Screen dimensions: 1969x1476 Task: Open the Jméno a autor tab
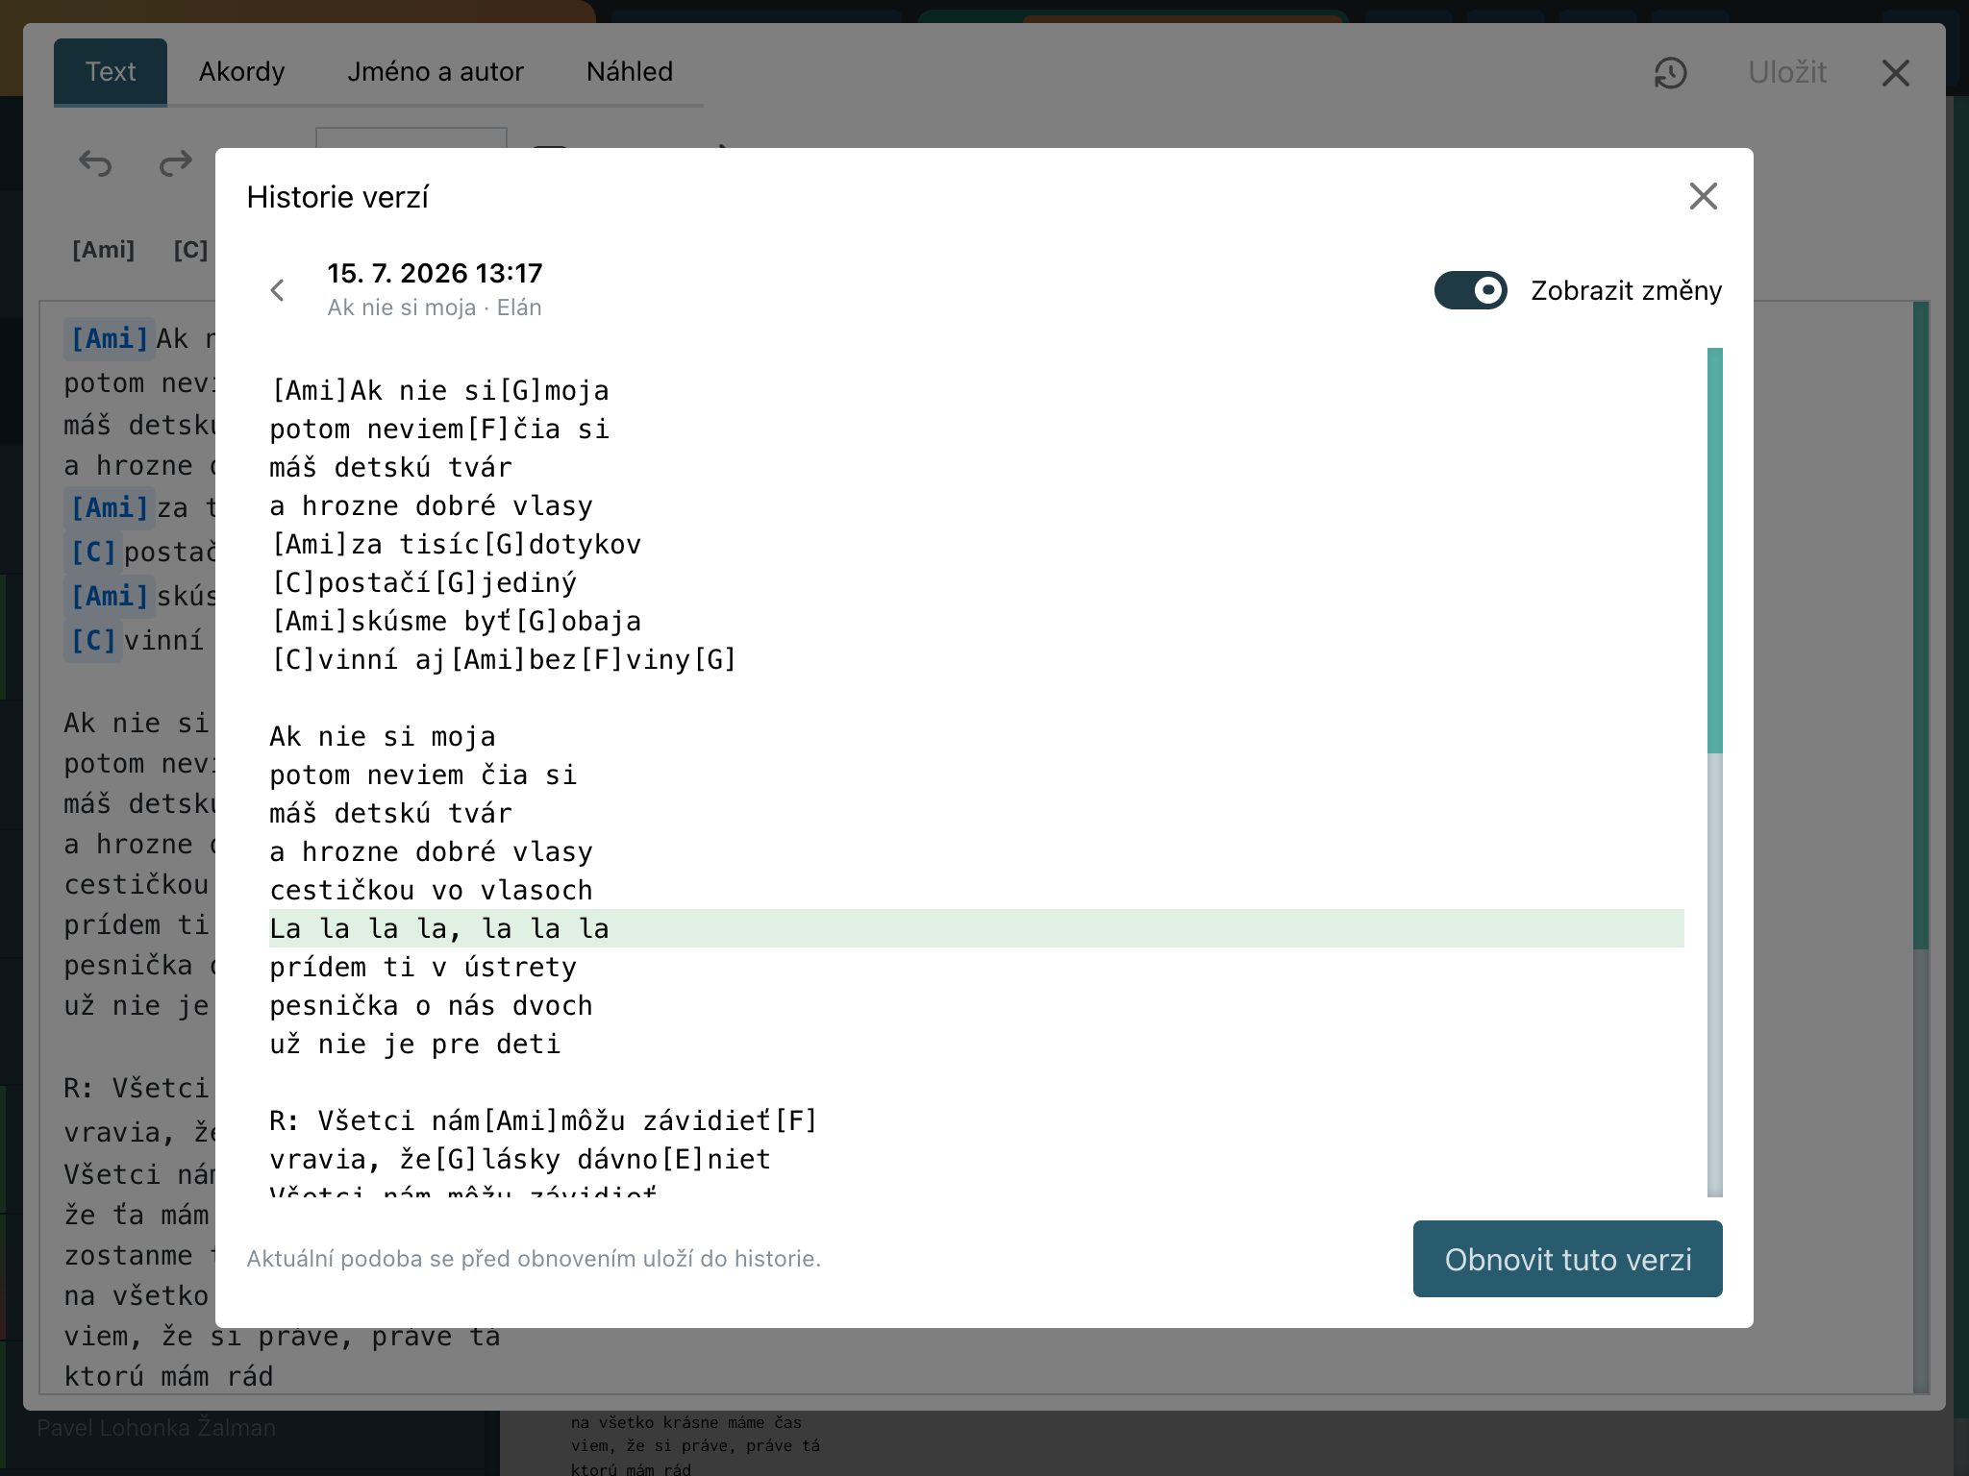tap(436, 71)
